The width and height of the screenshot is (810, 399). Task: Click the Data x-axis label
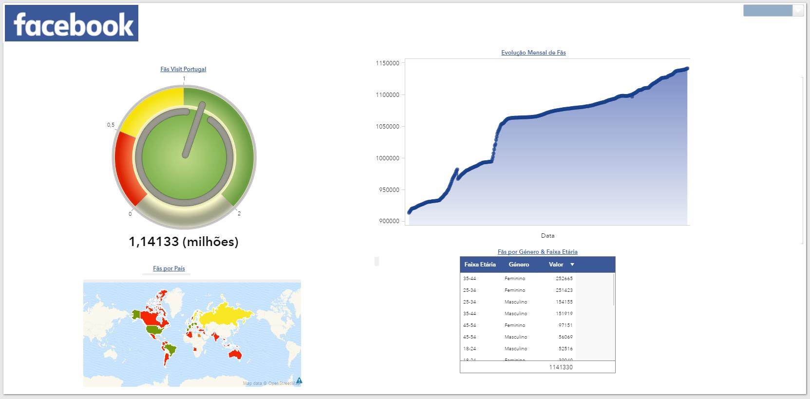coord(547,236)
